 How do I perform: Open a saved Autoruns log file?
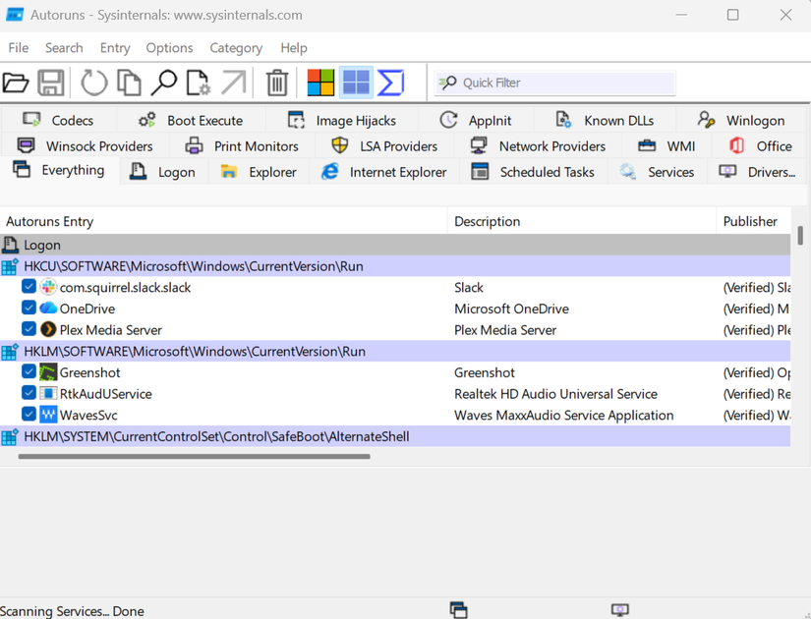[x=16, y=83]
